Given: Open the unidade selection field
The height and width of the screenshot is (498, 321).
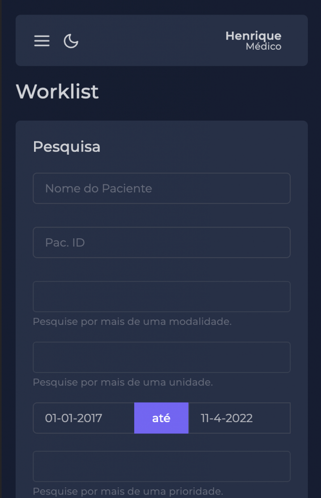Looking at the screenshot, I should [x=161, y=357].
